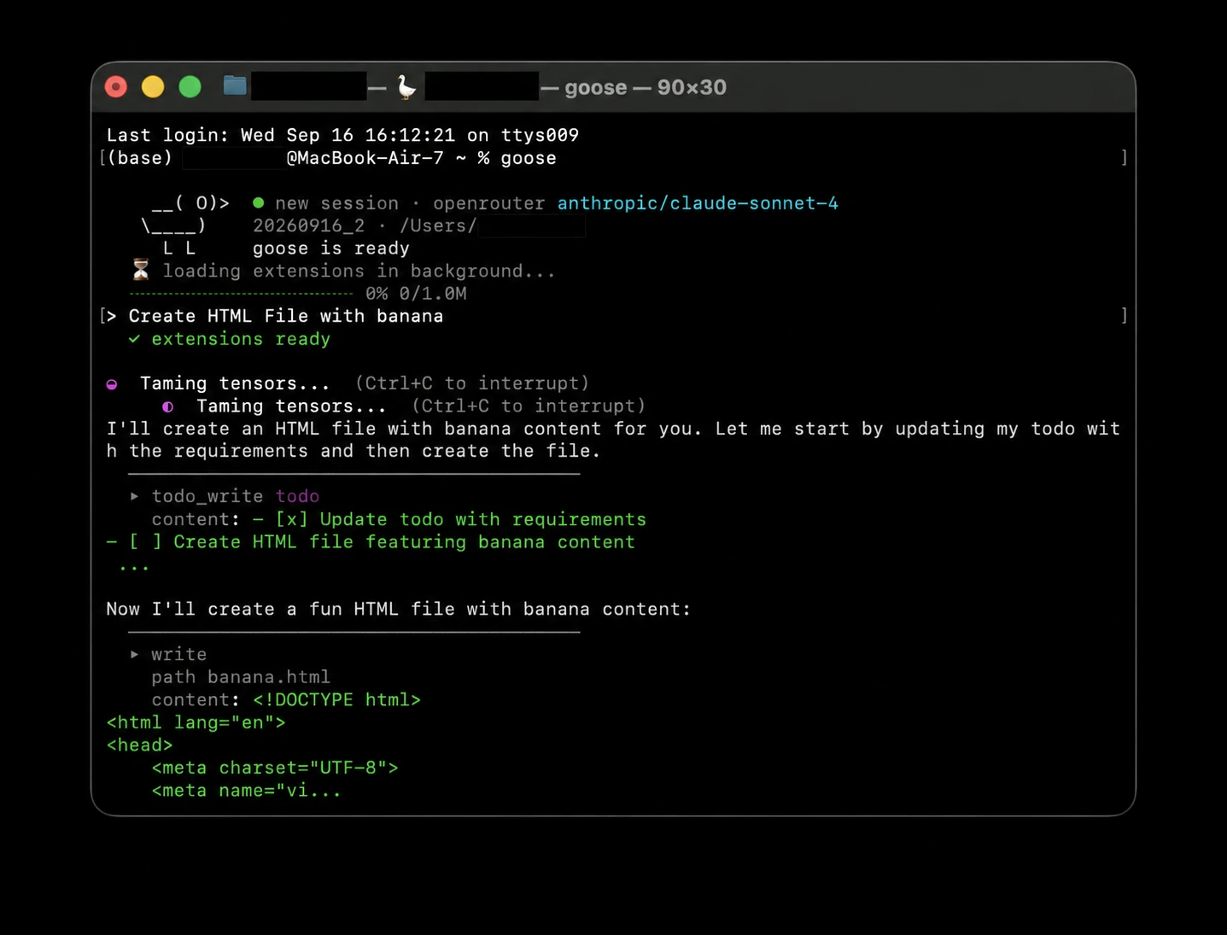Click the hourglass icon before loading extensions
This screenshot has width=1227, height=935.
point(141,271)
